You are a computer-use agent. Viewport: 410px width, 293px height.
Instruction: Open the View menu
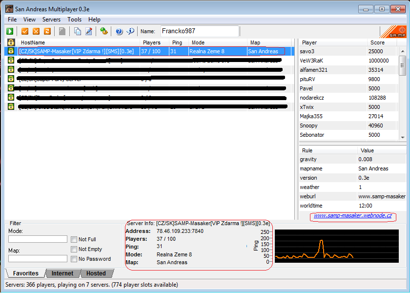tap(29, 20)
